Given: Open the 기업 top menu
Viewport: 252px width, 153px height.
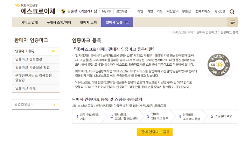Looking at the screenshot, I should (150, 11).
